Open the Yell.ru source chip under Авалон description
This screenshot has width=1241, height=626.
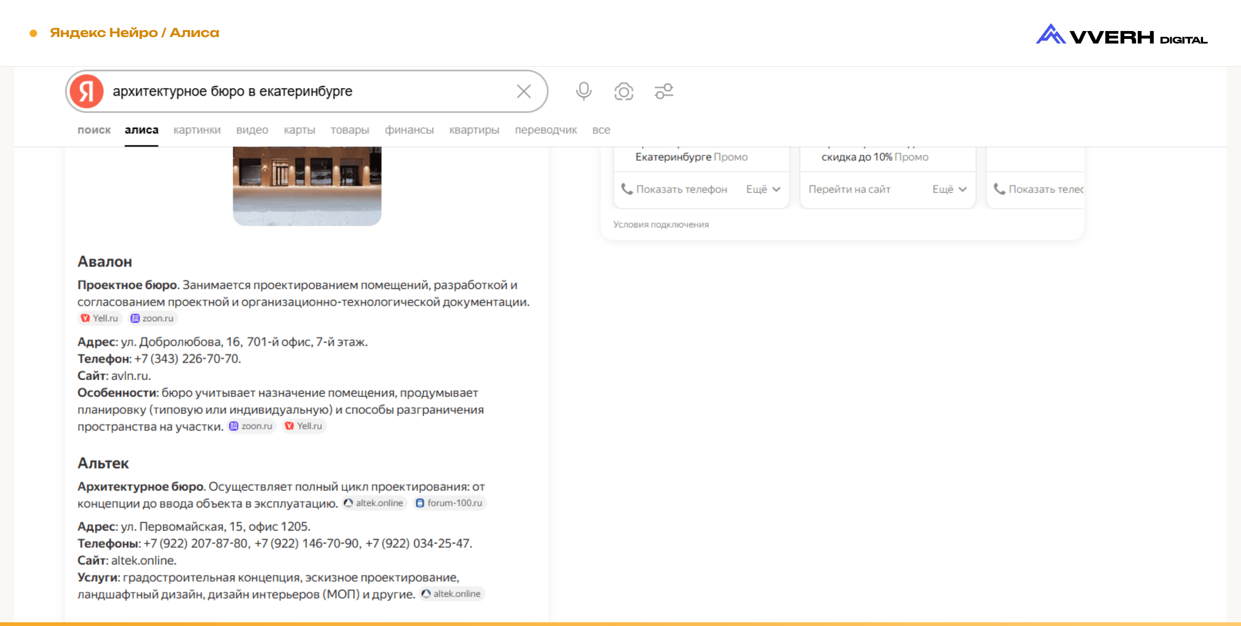pos(100,318)
